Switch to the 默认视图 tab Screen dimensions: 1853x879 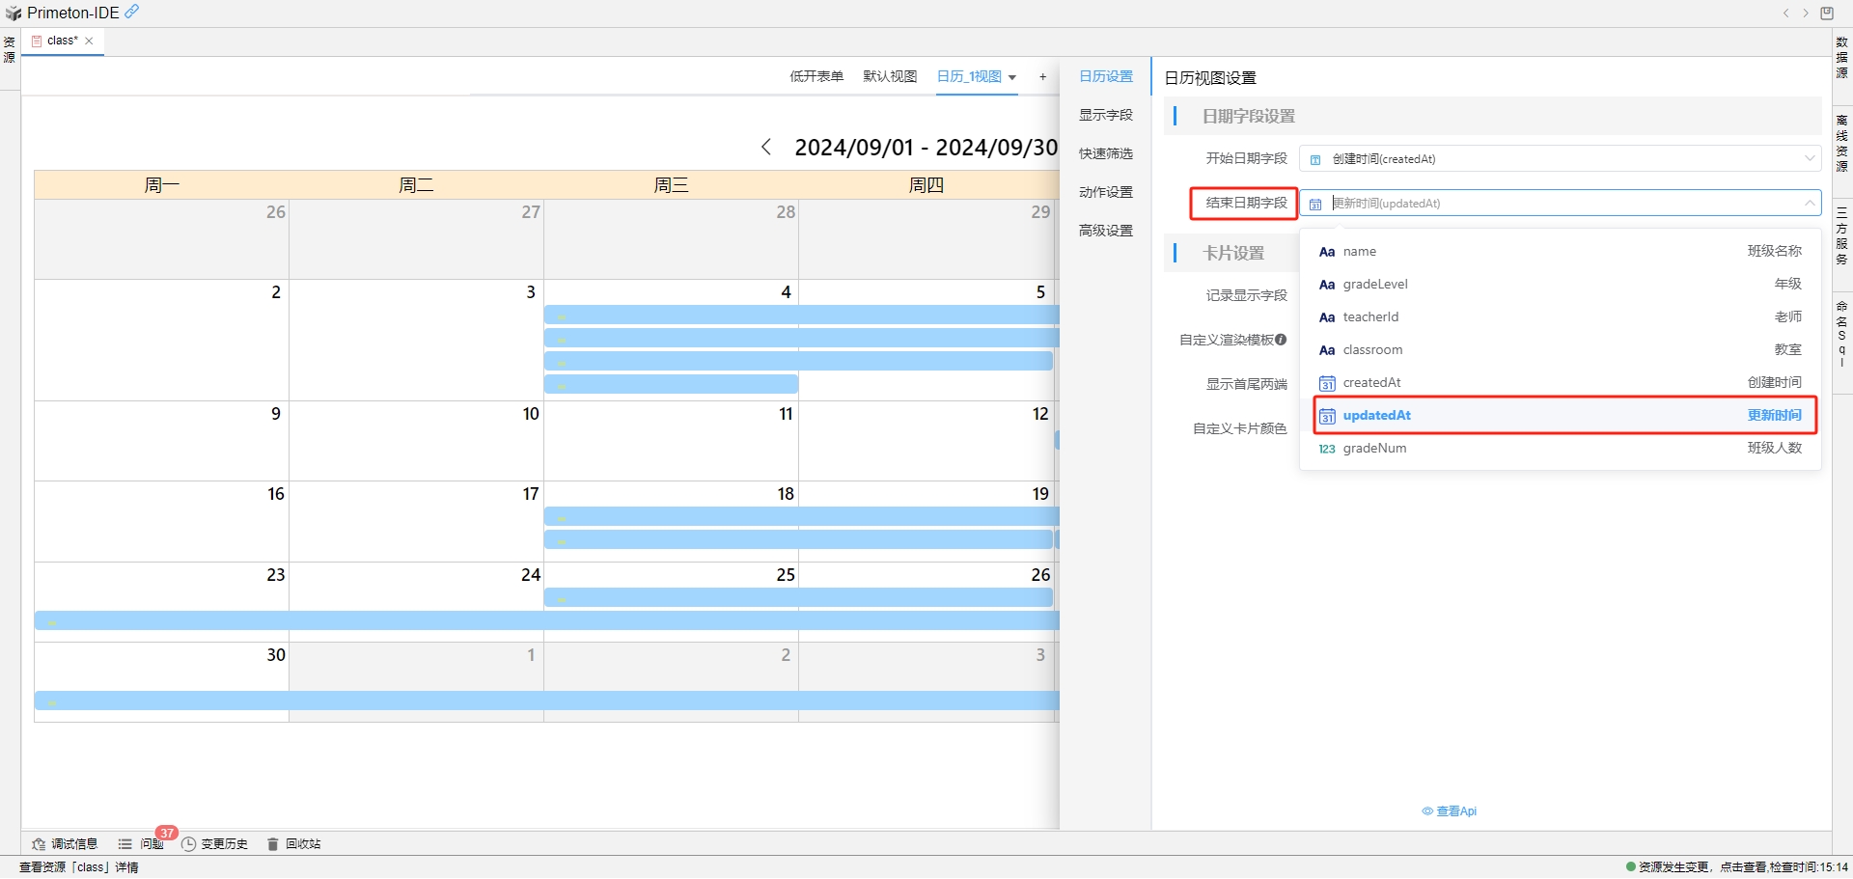[889, 76]
